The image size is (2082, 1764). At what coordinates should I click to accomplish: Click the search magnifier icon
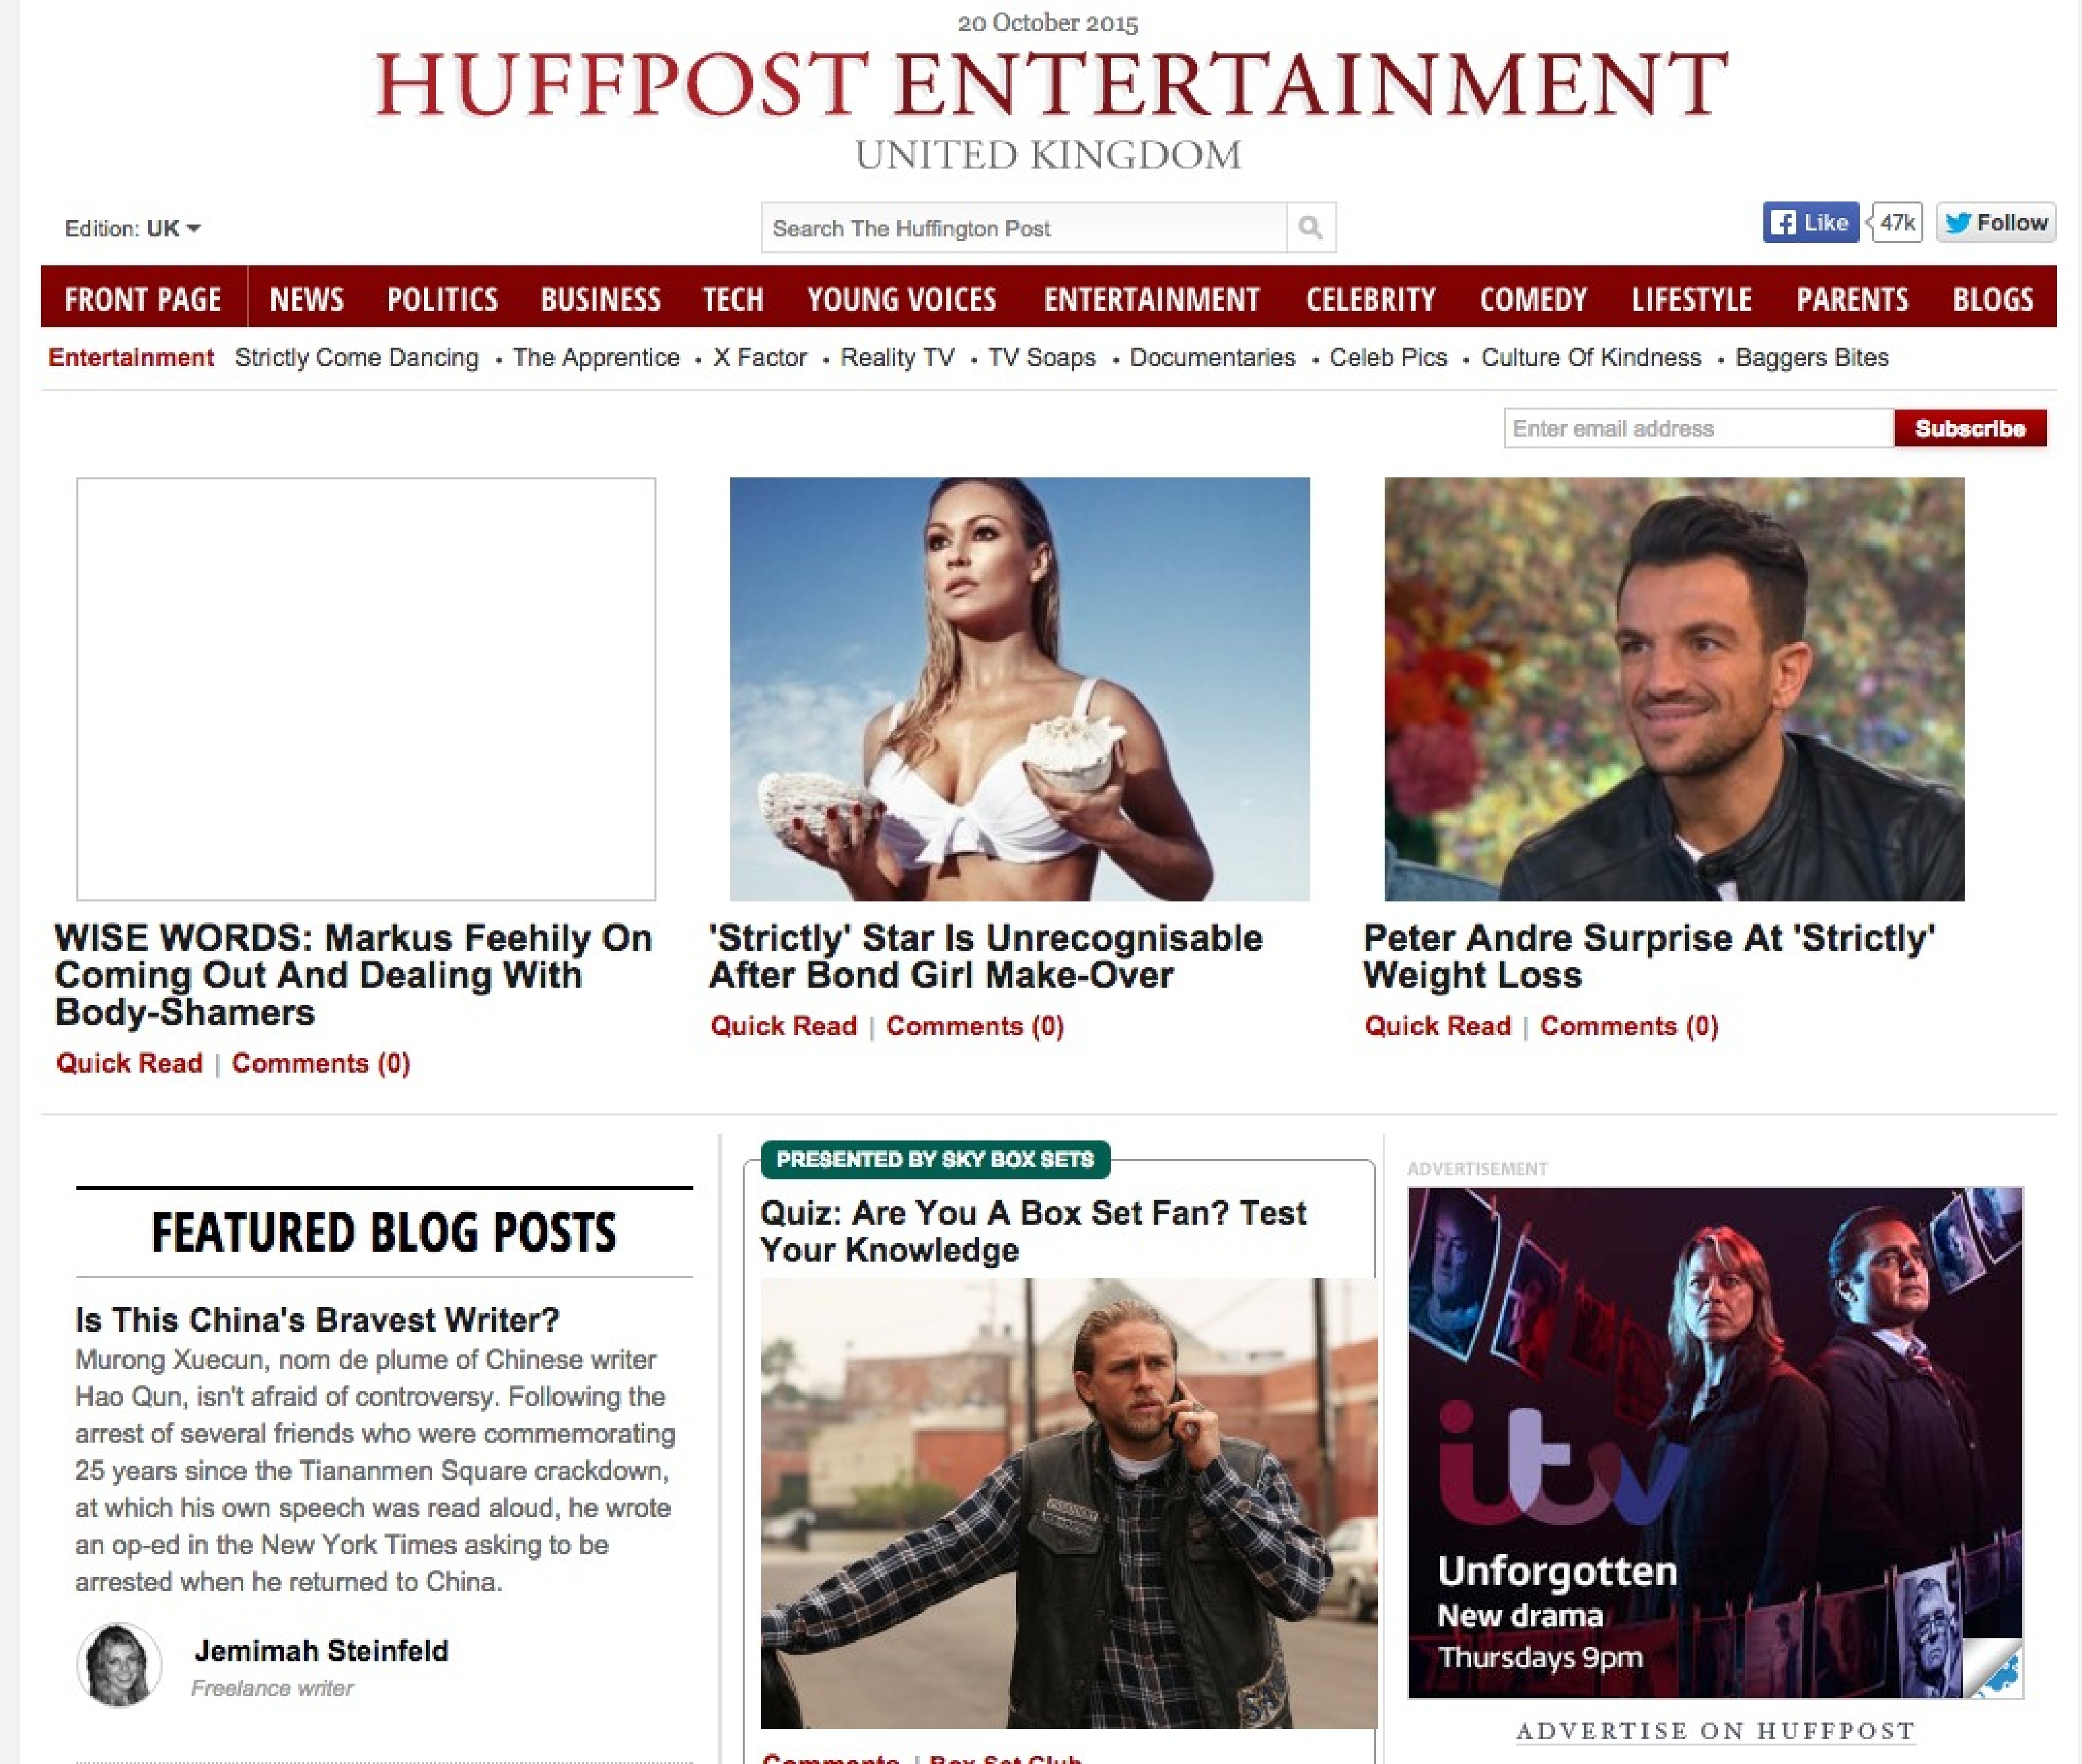1310,228
